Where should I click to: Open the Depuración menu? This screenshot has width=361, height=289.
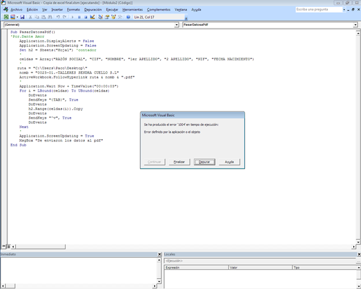coord(92,10)
